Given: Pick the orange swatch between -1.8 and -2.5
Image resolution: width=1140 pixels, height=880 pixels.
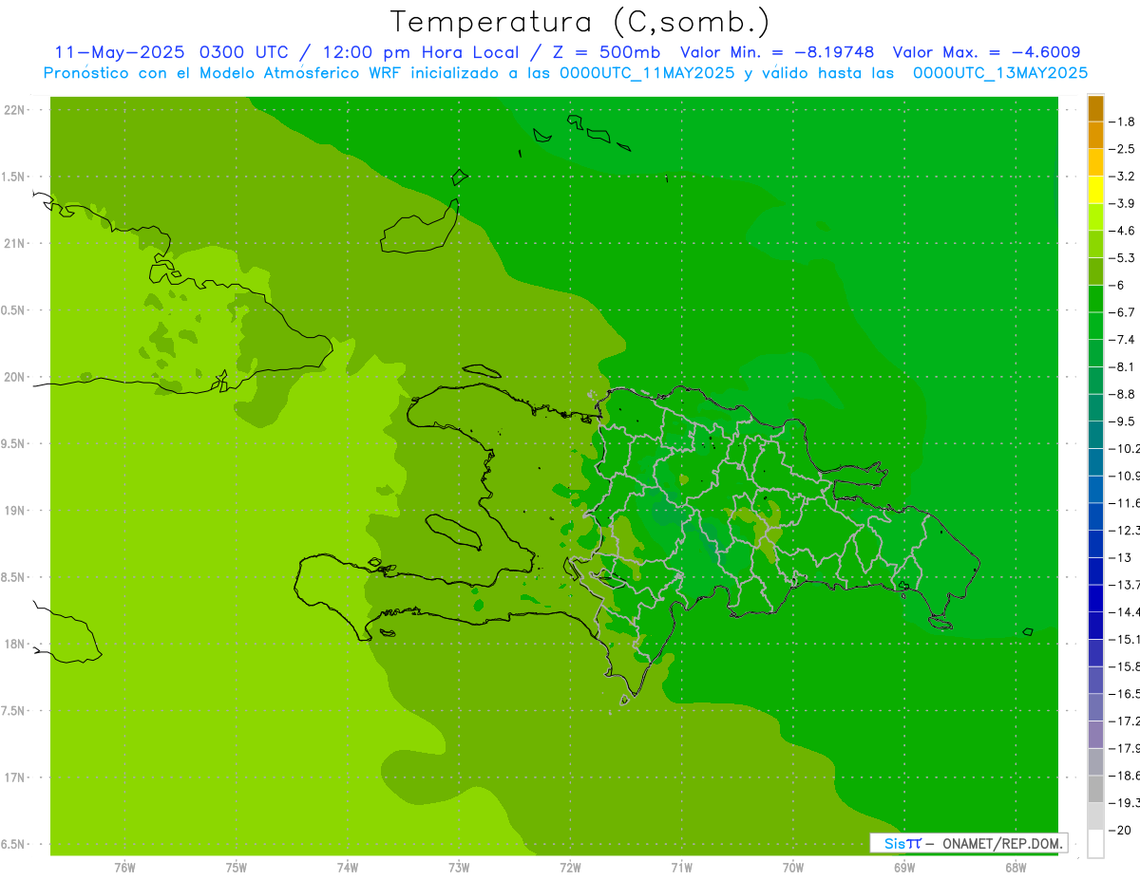Looking at the screenshot, I should pyautogui.click(x=1095, y=136).
